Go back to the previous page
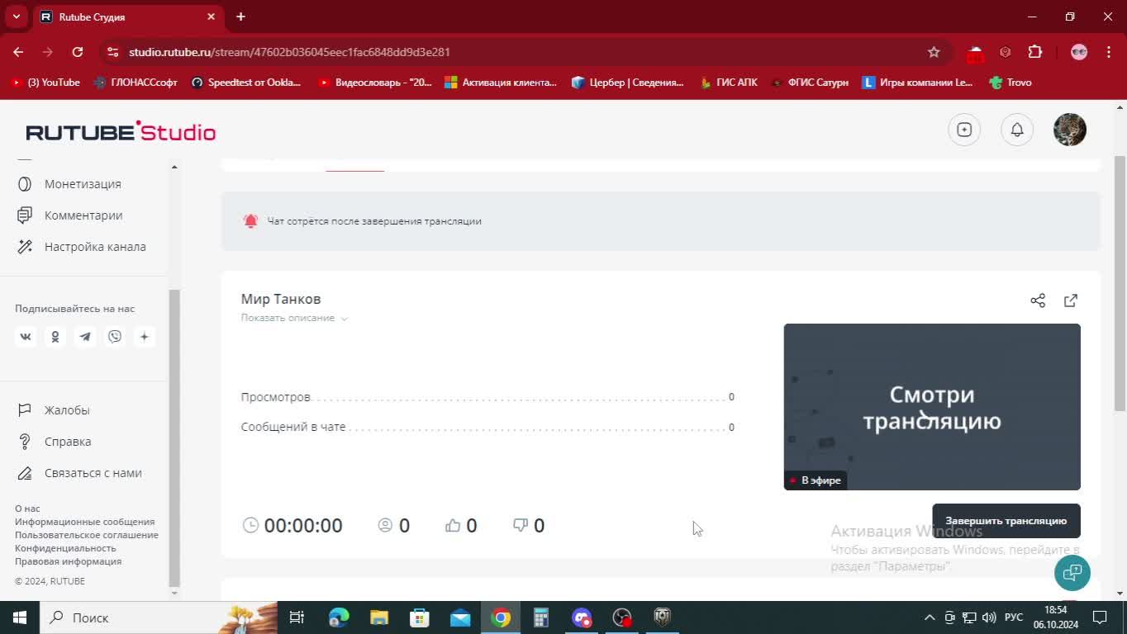The image size is (1127, 634). [18, 52]
